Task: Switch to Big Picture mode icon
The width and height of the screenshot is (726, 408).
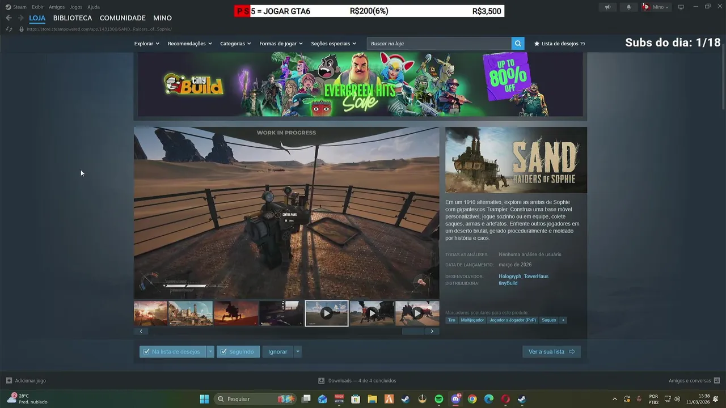Action: click(681, 7)
